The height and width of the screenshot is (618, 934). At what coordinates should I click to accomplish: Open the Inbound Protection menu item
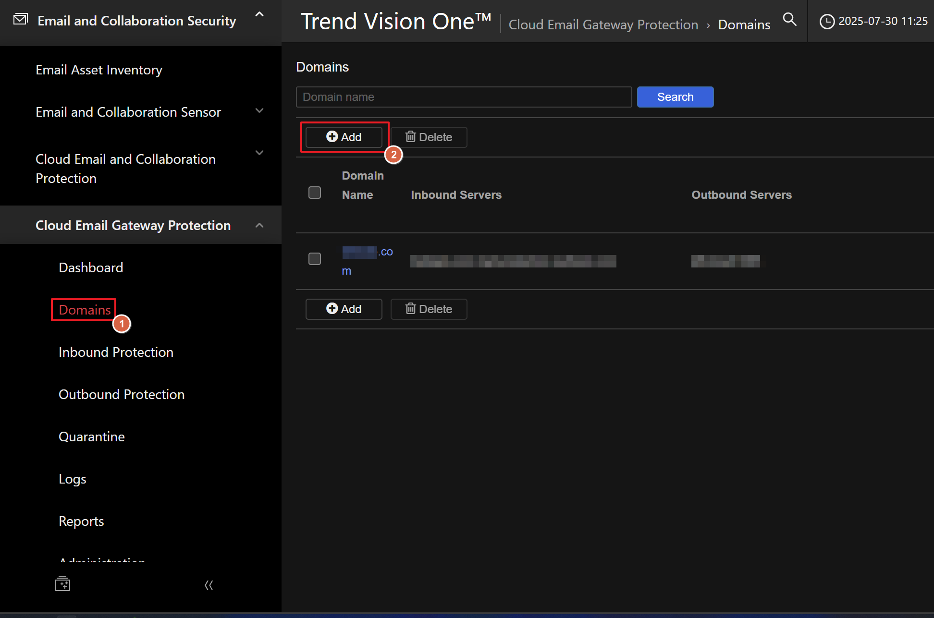pos(116,352)
